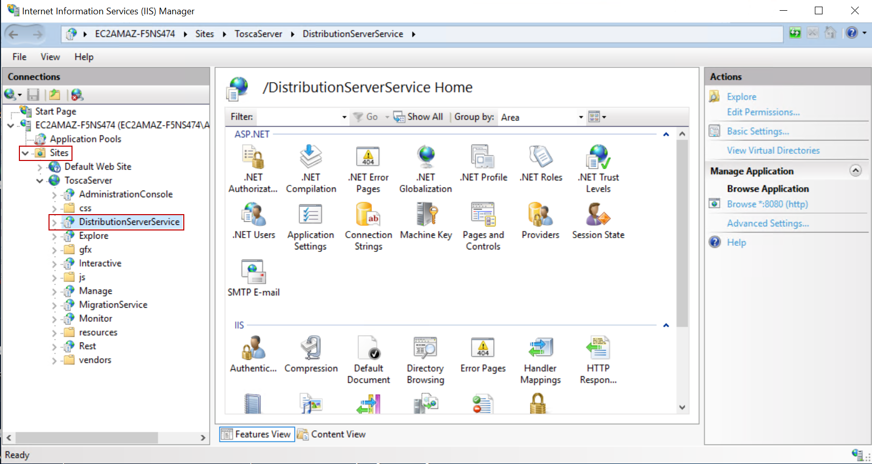The width and height of the screenshot is (872, 464).
Task: Click the Refresh Page icon in address bar
Action: 795,33
